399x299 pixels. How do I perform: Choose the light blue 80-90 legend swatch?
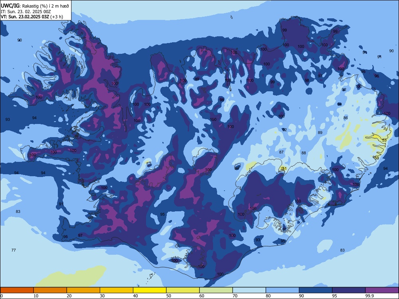click(x=282, y=290)
